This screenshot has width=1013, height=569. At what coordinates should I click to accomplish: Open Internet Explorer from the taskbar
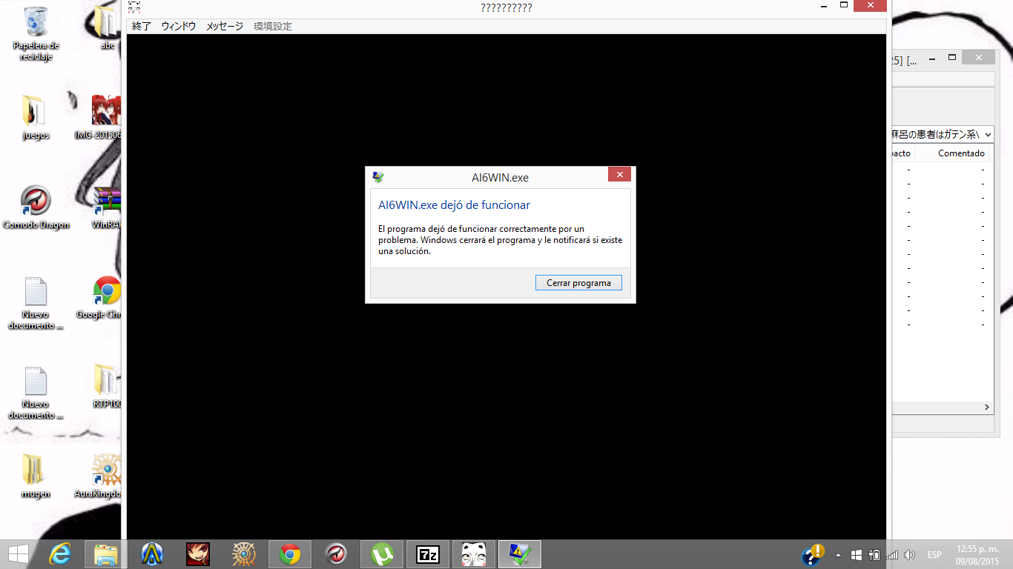pos(60,554)
